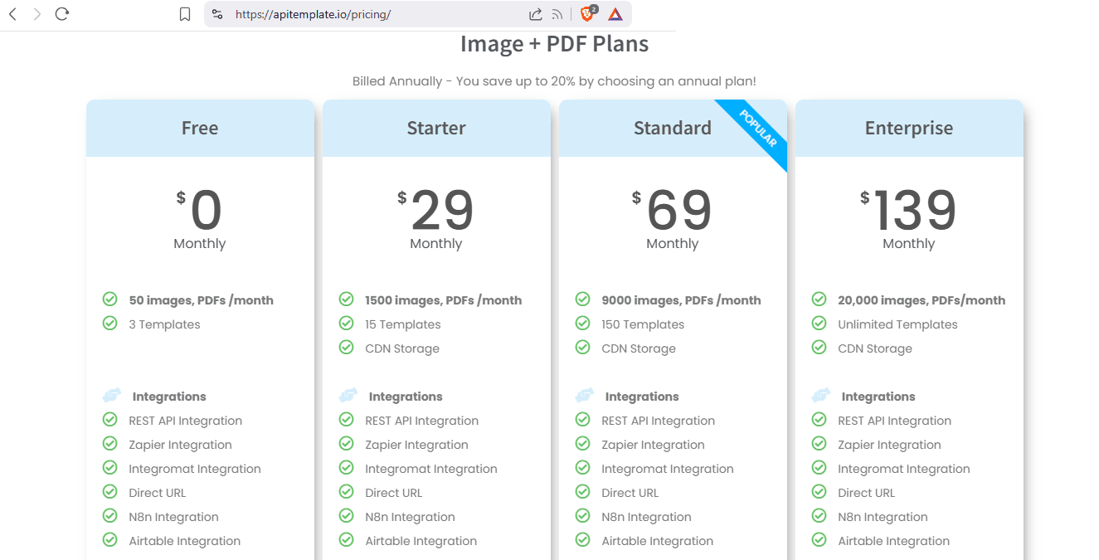Click checkmark beside Free plan's 3 Templates
The height and width of the screenshot is (560, 1099).
click(x=109, y=324)
